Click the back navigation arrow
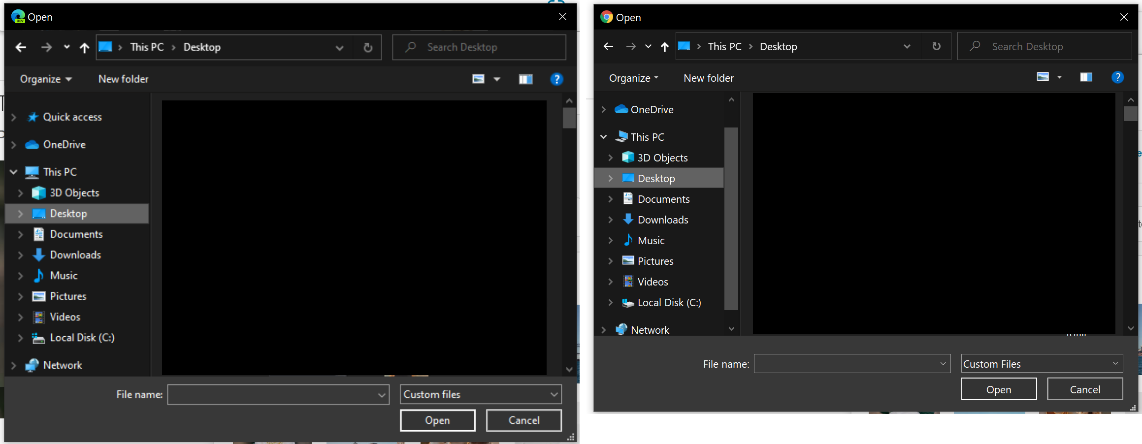Screen dimensions: 1142x444 coord(609,46)
